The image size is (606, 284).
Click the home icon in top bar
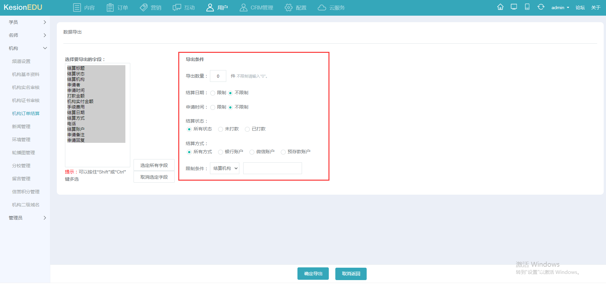click(x=500, y=7)
